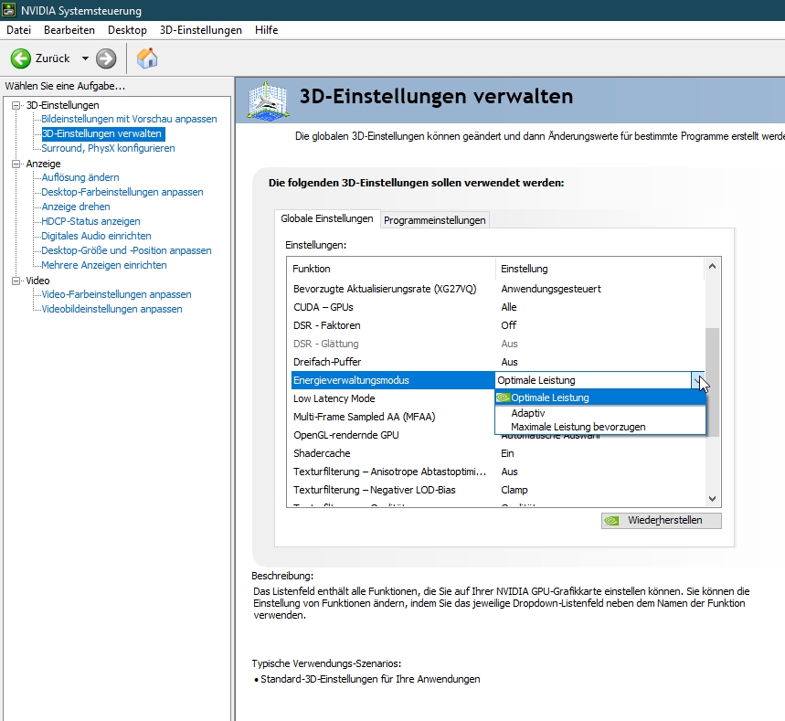
Task: Open the Desktop menu
Action: pyautogui.click(x=127, y=30)
